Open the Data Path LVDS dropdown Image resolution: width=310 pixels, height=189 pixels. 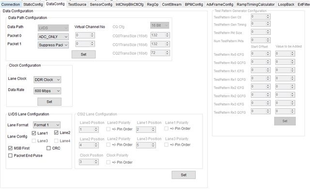[53, 28]
